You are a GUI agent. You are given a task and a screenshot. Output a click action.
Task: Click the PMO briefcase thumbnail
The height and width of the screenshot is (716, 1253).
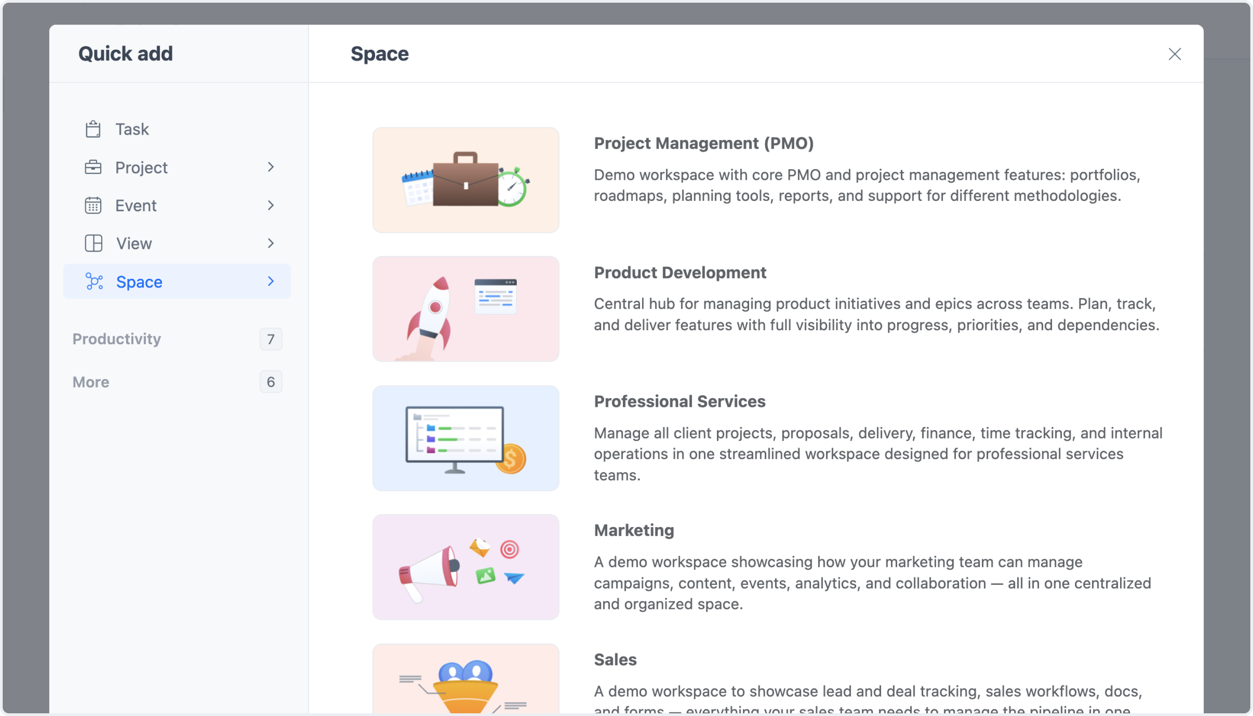pos(465,180)
